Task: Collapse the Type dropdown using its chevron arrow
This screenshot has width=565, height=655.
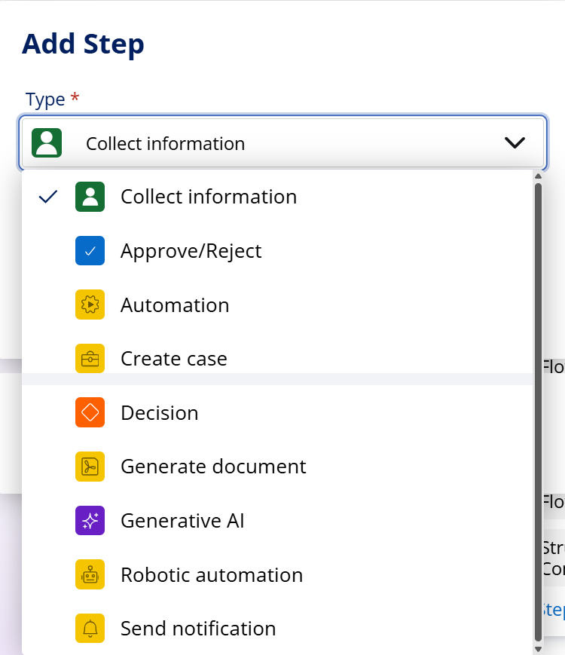Action: pyautogui.click(x=515, y=143)
